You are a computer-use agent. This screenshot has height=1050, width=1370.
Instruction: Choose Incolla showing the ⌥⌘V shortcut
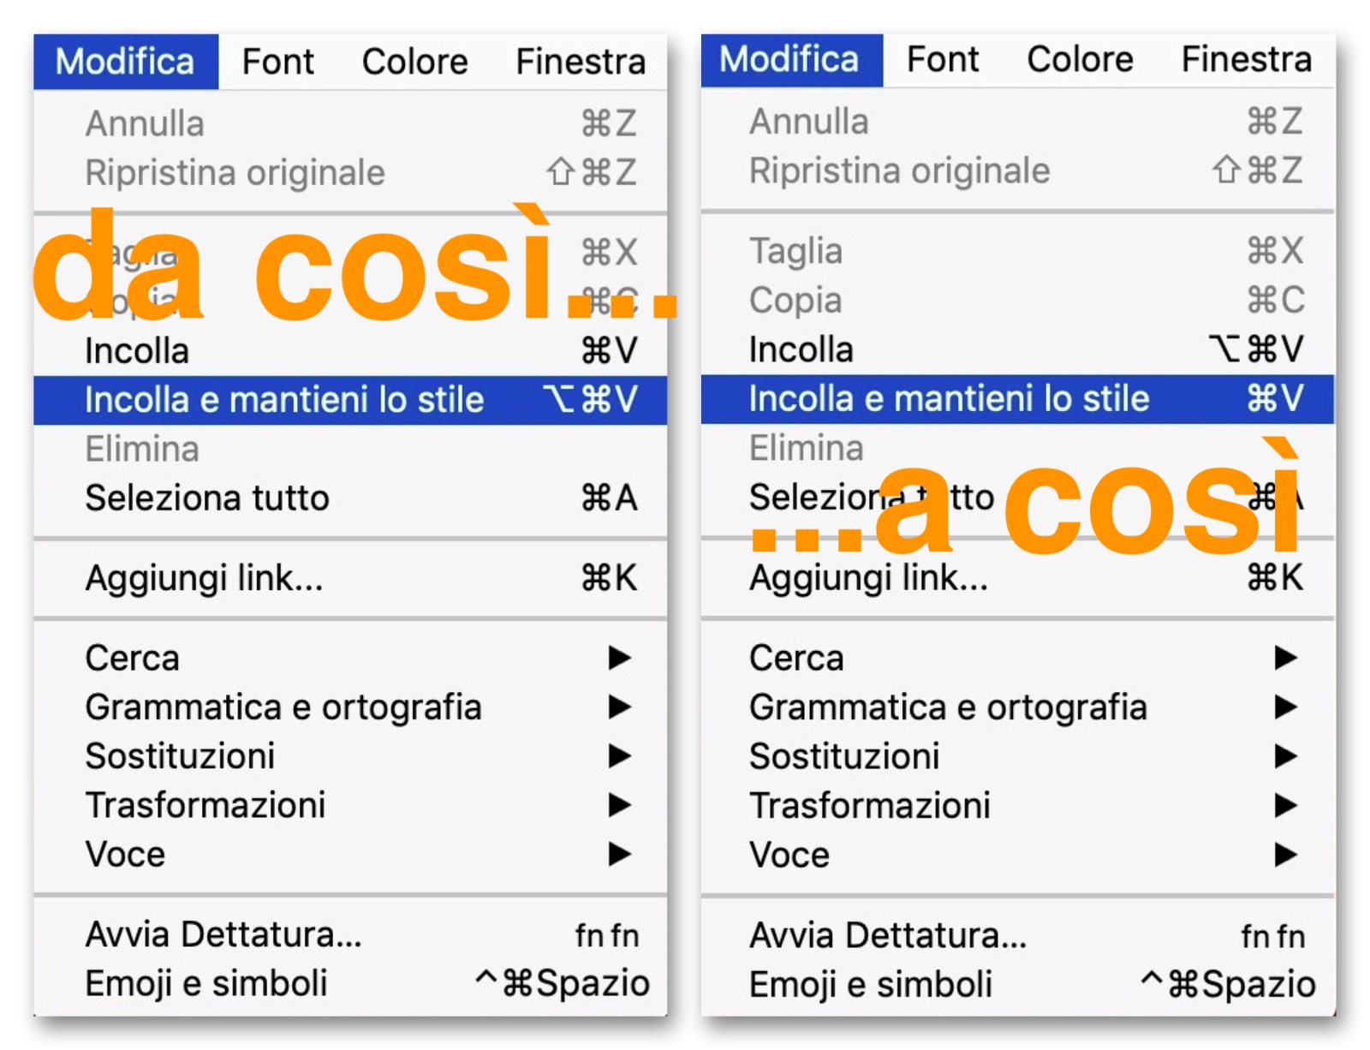coord(801,349)
